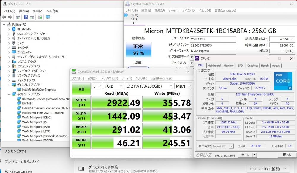Viewport: 297px width, 173px height.
Task: Click Intel Iris Xe Graphics adapter icon
Action: click(19, 89)
